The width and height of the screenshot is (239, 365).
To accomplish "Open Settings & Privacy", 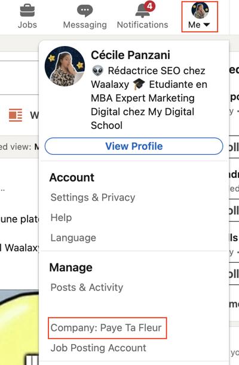I will click(93, 197).
